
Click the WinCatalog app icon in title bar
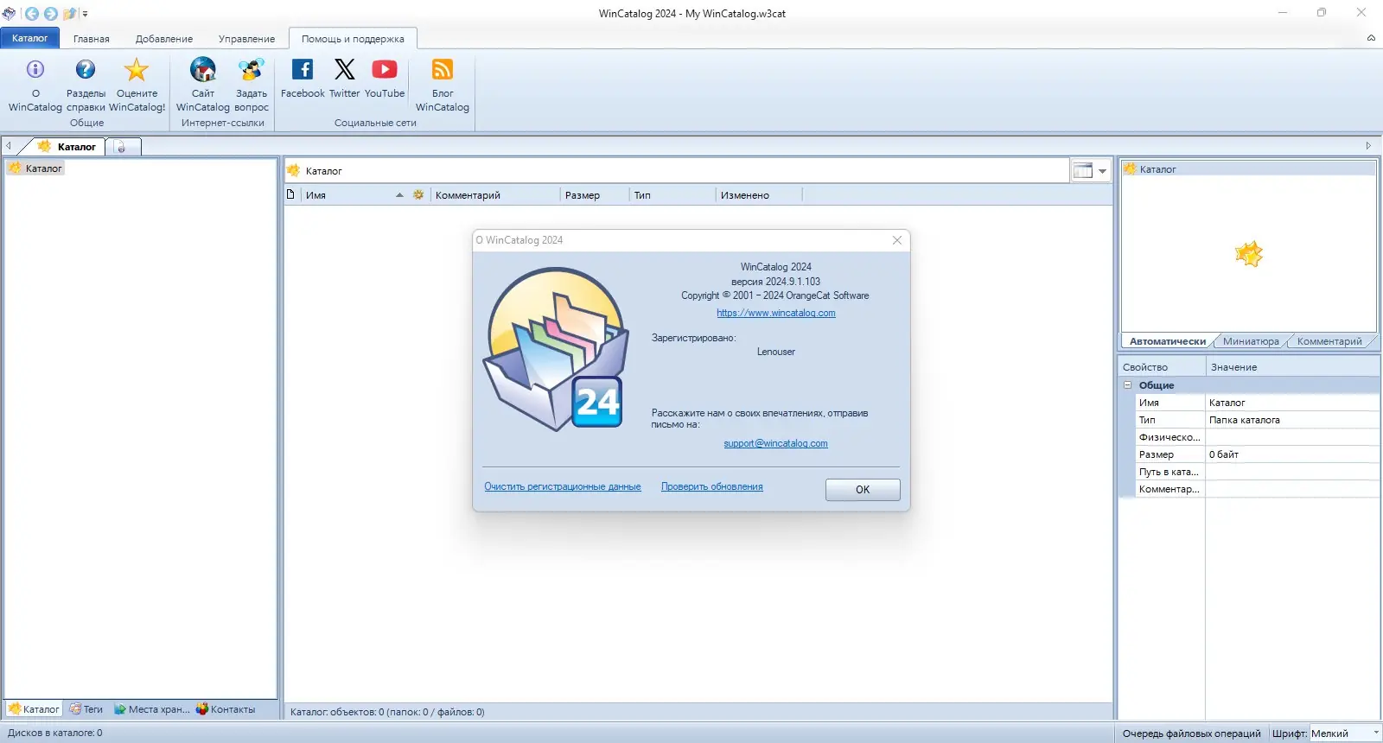[10, 14]
